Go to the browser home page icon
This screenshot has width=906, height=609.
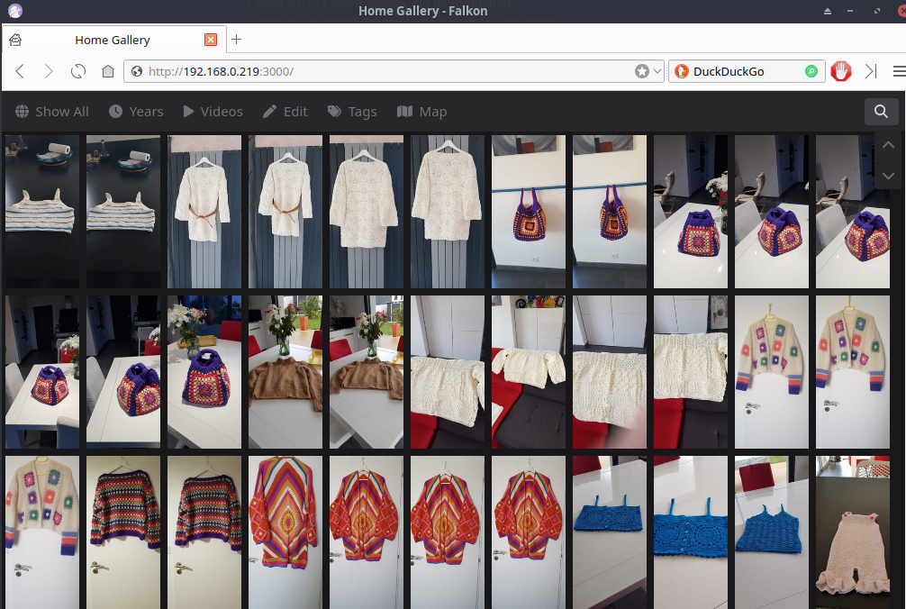pyautogui.click(x=107, y=71)
